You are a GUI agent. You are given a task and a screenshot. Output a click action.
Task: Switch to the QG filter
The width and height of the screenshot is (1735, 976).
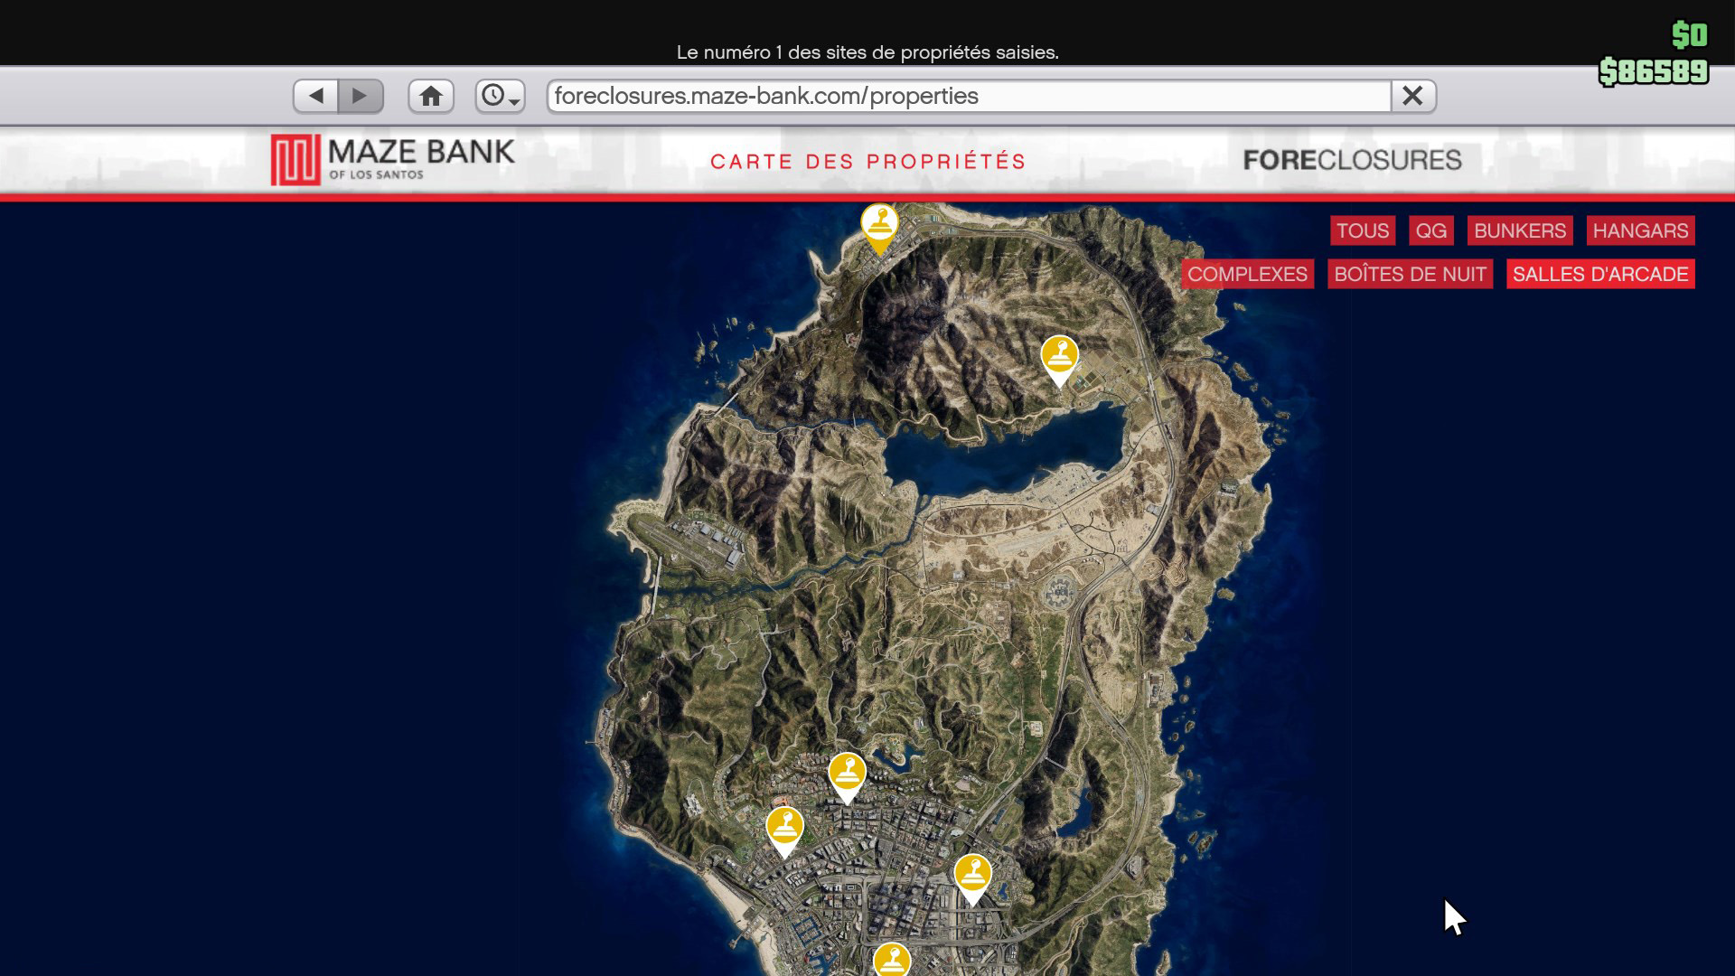[1430, 230]
